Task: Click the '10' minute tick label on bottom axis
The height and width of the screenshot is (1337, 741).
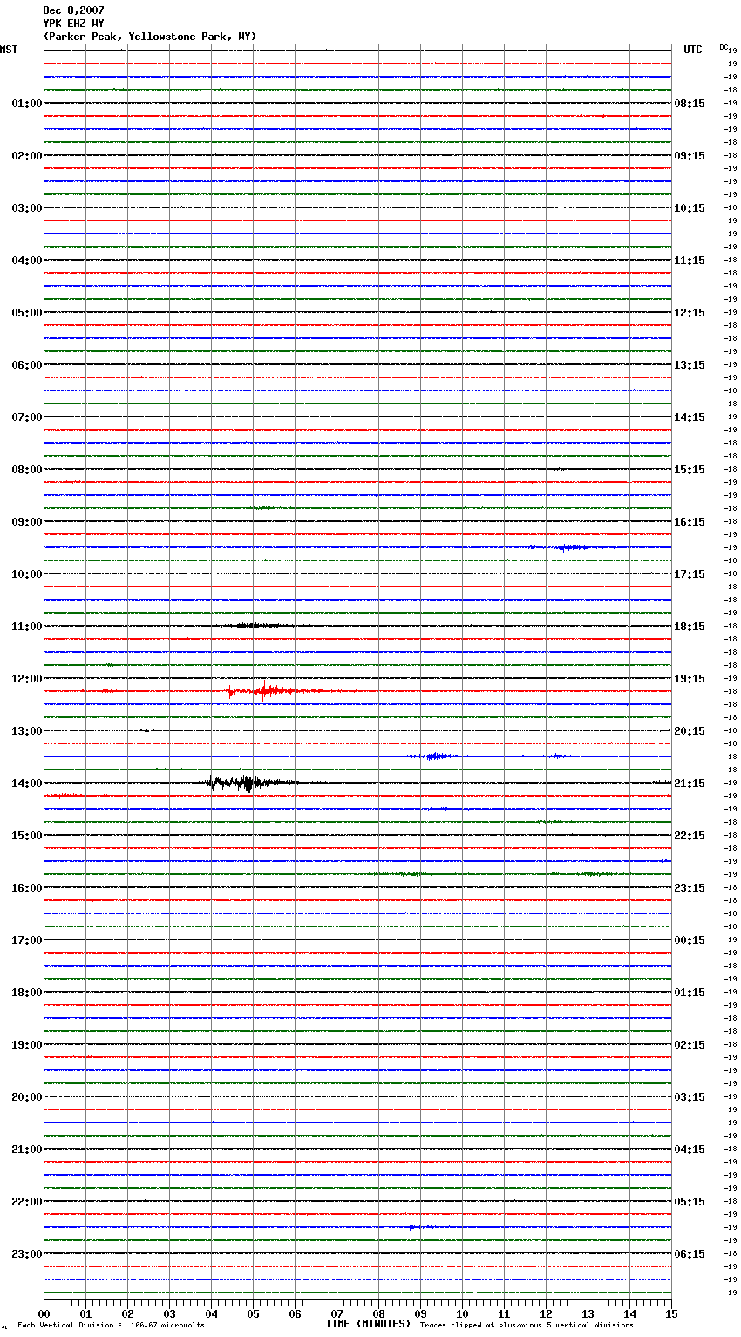Action: pyautogui.click(x=462, y=1313)
